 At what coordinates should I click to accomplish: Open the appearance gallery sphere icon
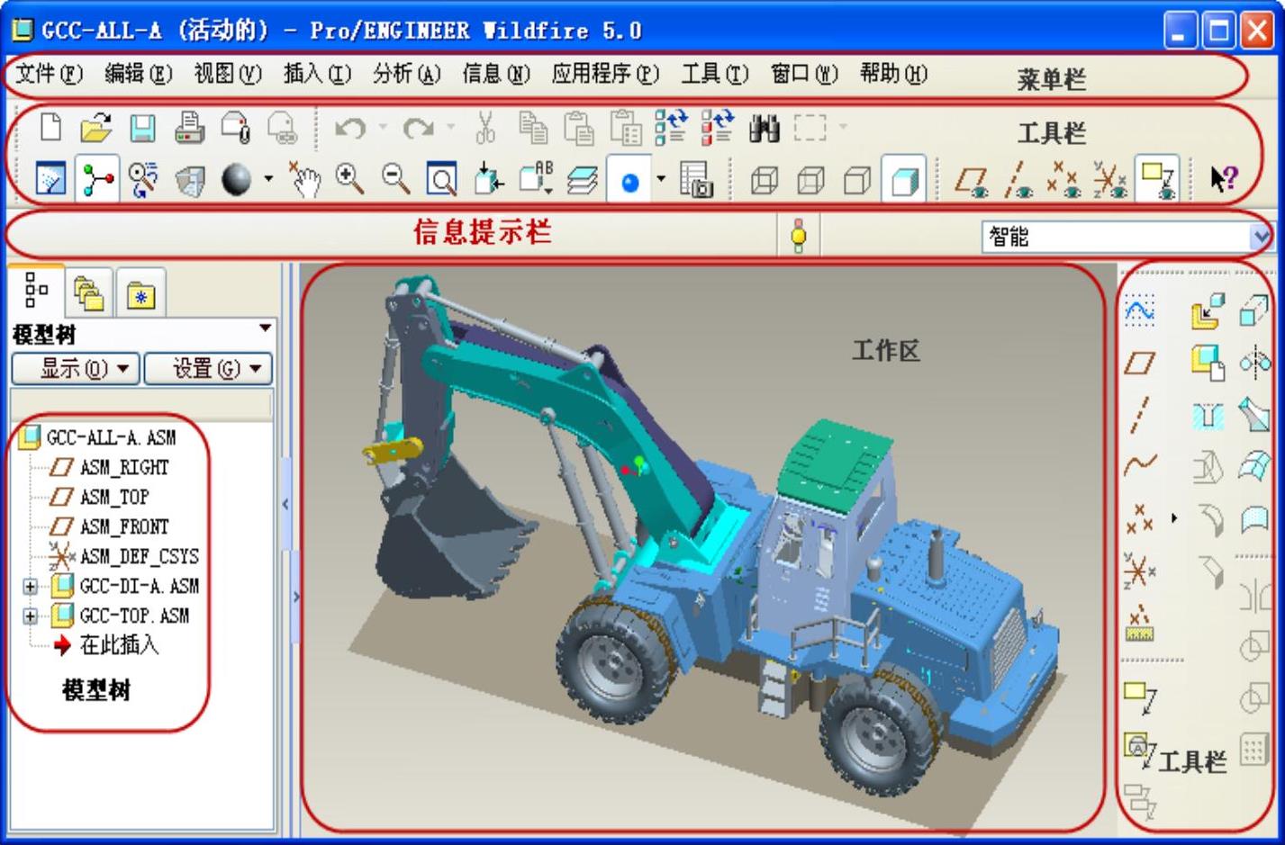[237, 180]
